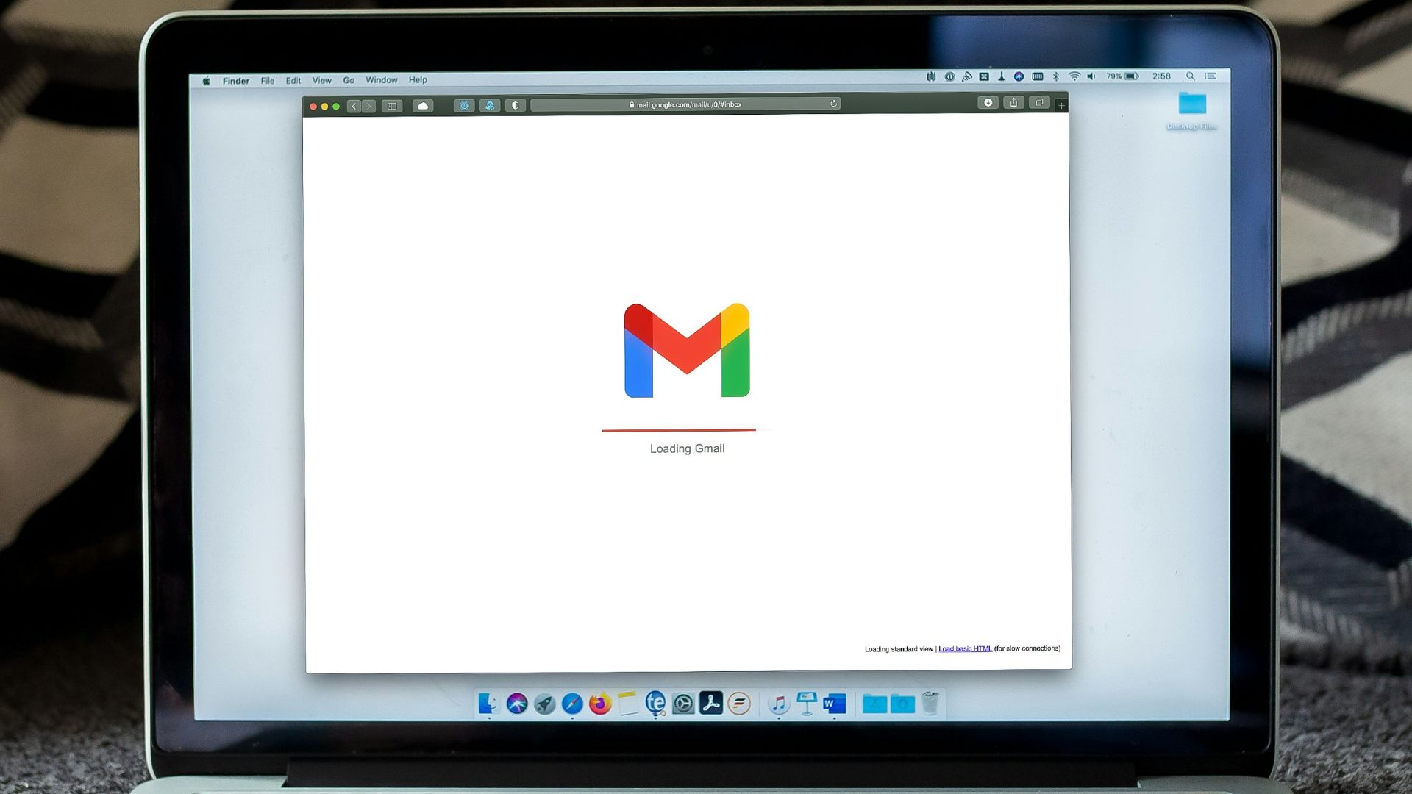
Task: Click the 1Password extension icon
Action: point(464,105)
